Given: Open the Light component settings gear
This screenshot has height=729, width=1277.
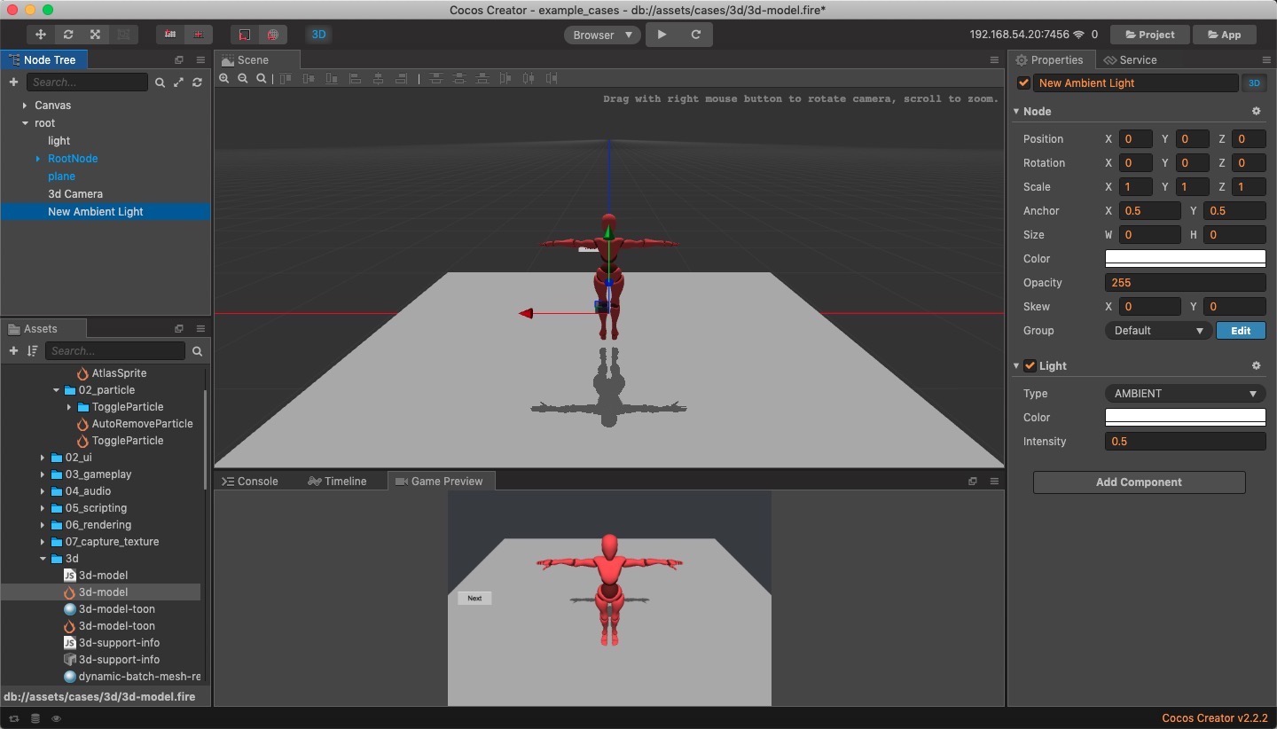Looking at the screenshot, I should [1256, 365].
